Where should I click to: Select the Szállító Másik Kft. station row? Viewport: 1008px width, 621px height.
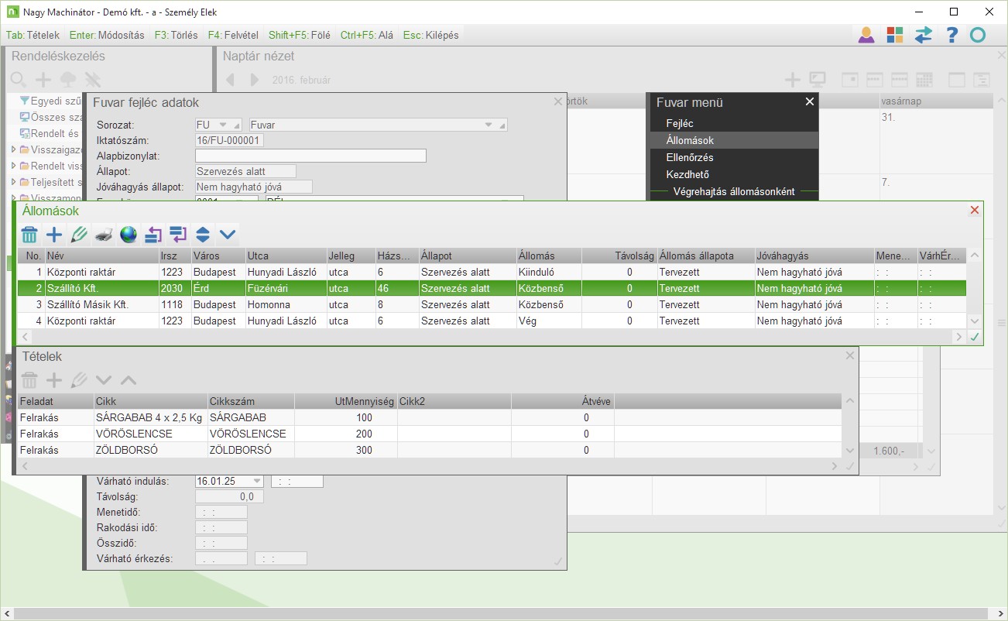(87, 304)
